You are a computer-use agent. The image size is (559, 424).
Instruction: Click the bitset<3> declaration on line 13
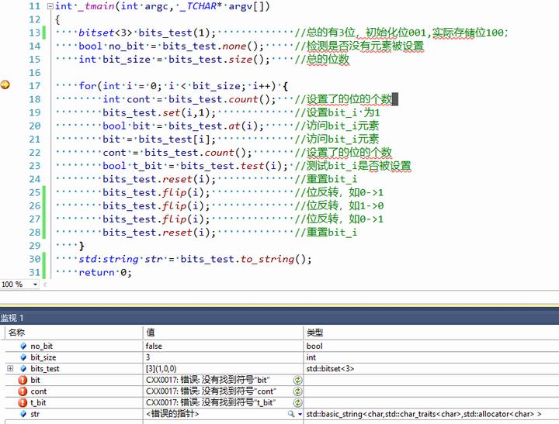(148, 33)
